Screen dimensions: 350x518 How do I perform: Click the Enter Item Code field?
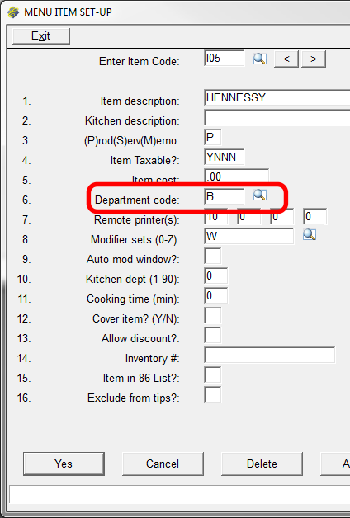[x=224, y=58]
